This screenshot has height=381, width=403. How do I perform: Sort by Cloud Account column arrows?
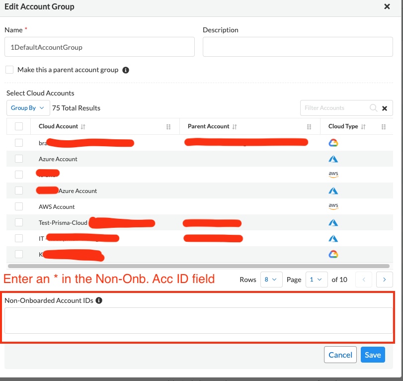coord(83,127)
